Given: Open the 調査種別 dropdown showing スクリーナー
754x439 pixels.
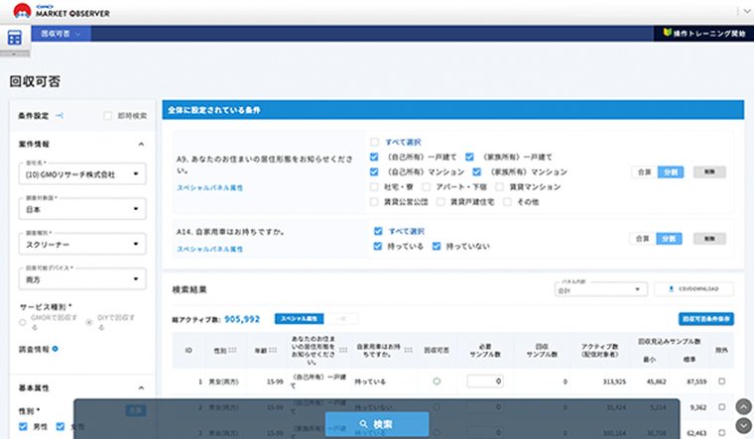Looking at the screenshot, I should pyautogui.click(x=82, y=244).
